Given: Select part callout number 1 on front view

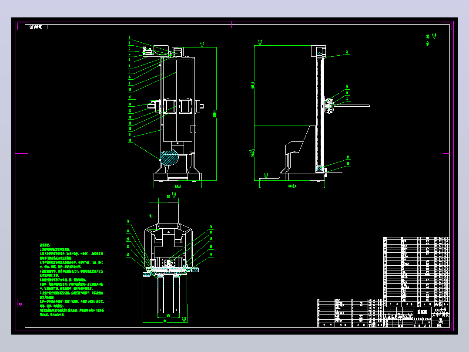Looking at the screenshot, I should click(130, 37).
